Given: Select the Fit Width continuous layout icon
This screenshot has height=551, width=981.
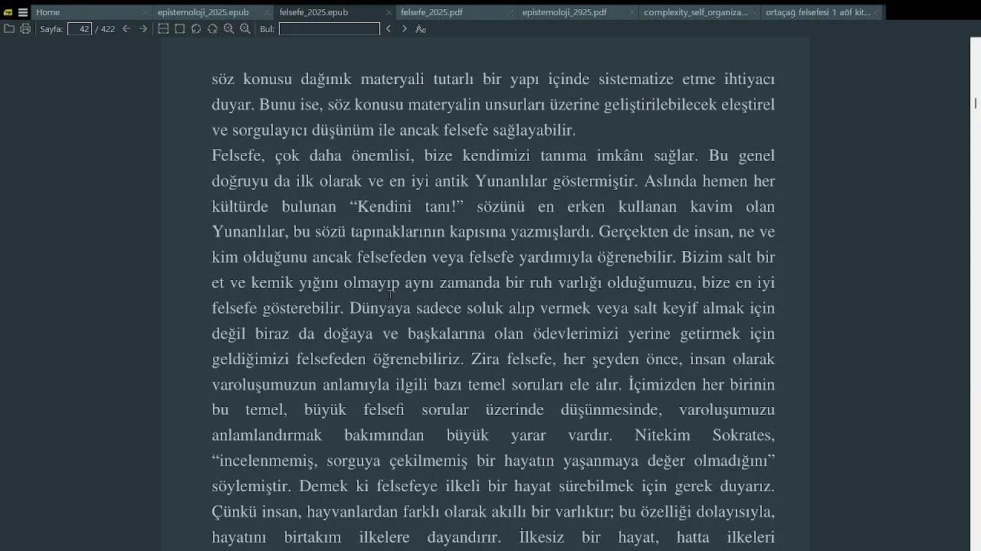Looking at the screenshot, I should 163,28.
